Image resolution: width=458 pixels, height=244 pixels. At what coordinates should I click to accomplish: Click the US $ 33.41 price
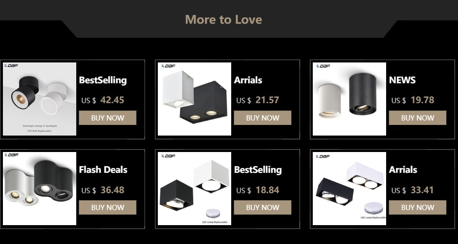pyautogui.click(x=412, y=190)
